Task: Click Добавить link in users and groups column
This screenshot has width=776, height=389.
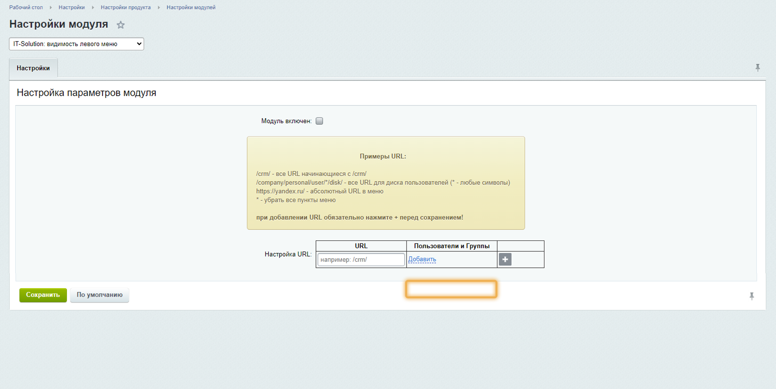Action: click(x=422, y=259)
